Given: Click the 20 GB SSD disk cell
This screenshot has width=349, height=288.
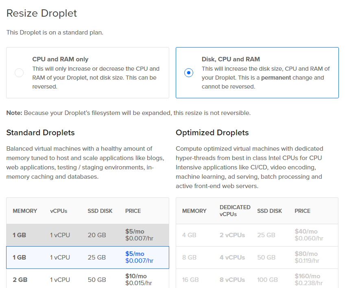Looking at the screenshot, I should [x=97, y=235].
